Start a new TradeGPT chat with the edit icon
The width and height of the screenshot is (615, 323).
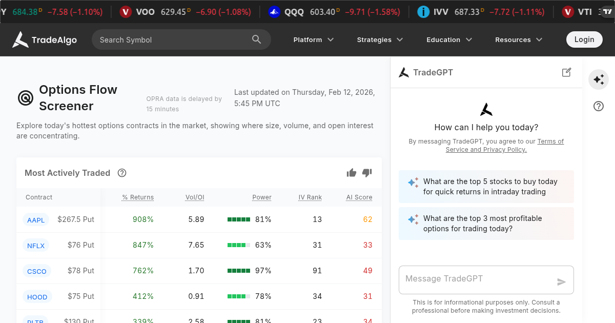coord(566,72)
